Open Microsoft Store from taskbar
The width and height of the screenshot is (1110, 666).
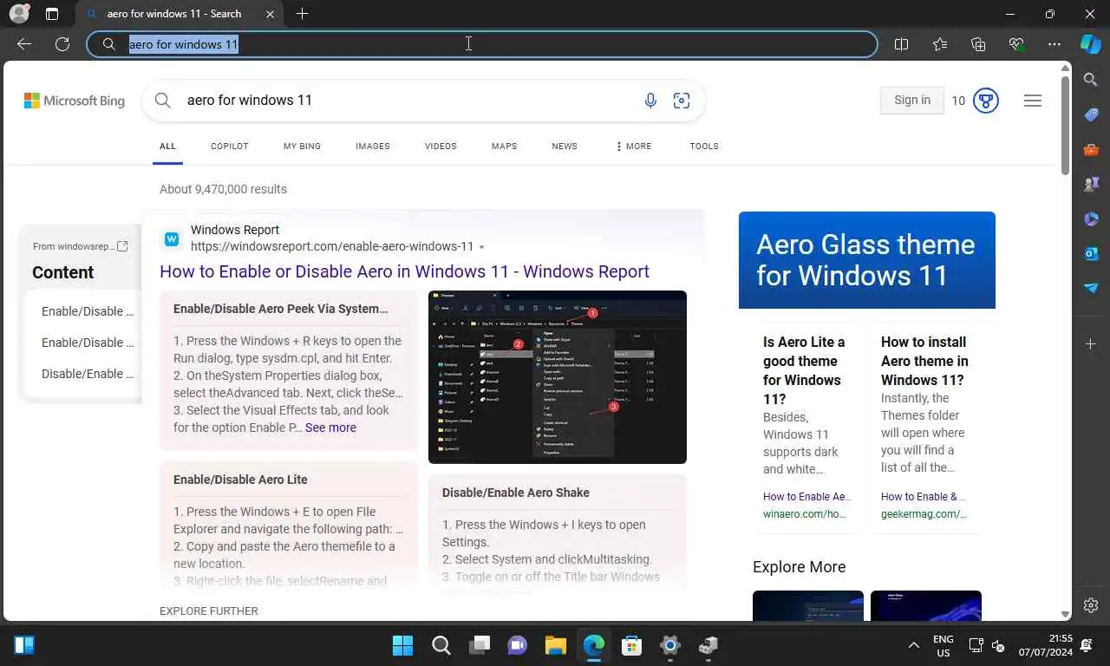(632, 645)
